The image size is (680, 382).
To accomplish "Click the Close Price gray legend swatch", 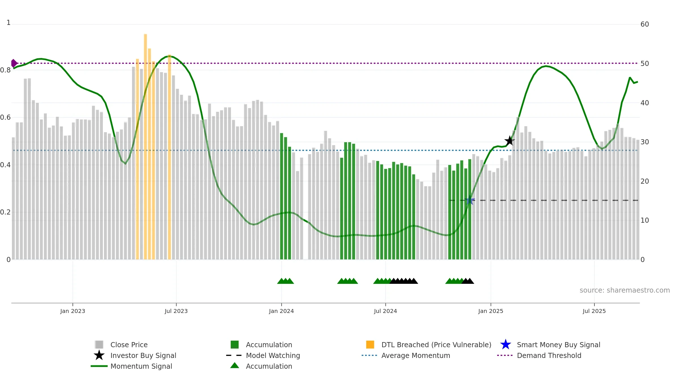I will (99, 345).
